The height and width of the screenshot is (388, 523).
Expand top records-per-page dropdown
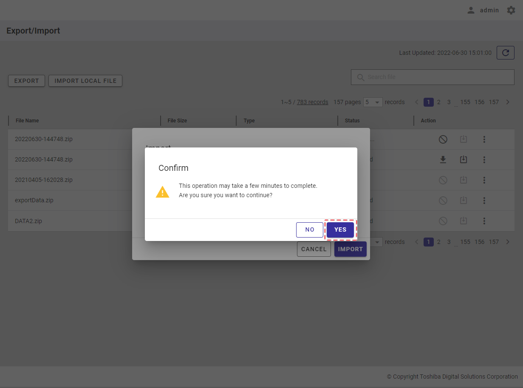pos(373,102)
